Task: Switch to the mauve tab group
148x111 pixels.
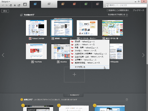Action: (x=98, y=4)
